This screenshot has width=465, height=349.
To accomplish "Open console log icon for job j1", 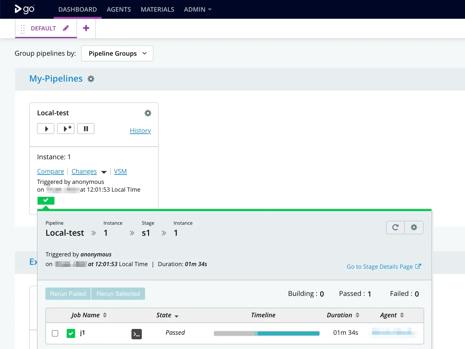I will pos(137,334).
